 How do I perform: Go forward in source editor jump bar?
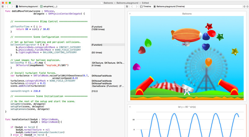[12, 6]
